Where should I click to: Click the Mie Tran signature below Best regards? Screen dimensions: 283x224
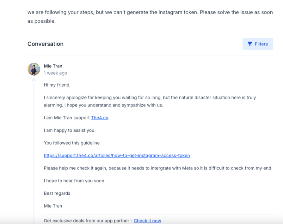[53, 206]
